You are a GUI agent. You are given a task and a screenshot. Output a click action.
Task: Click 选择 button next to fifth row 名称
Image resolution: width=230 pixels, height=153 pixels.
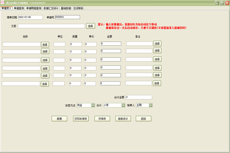coord(45,76)
